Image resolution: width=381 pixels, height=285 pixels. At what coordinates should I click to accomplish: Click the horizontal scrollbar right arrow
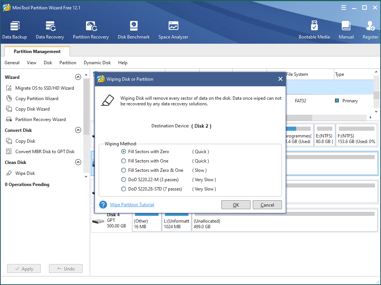(371, 118)
